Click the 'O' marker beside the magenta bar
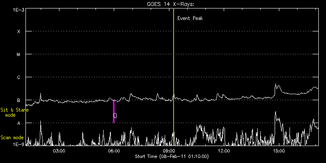Image resolution: width=326 pixels, height=163 pixels. [x=115, y=115]
